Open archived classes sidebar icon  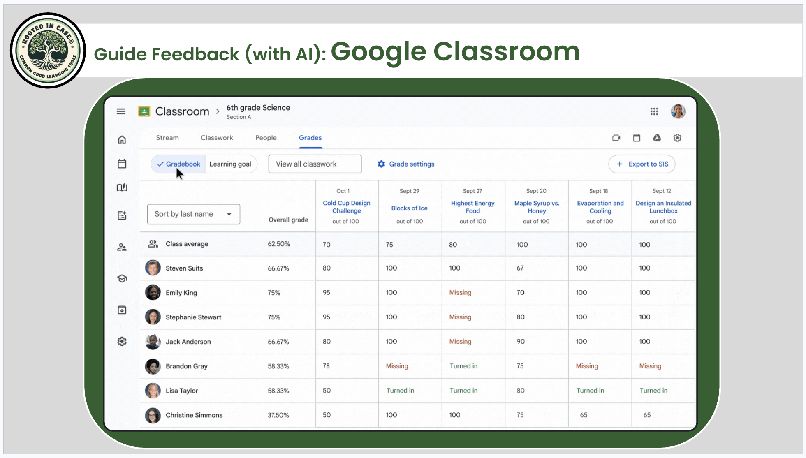click(x=122, y=310)
